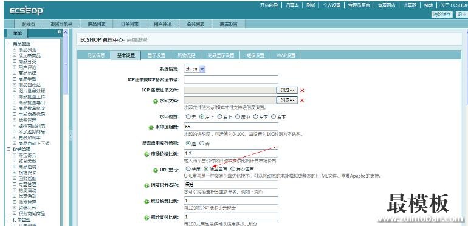Click the 市场价格比例 input showing 1.2
The height and width of the screenshot is (226, 468).
point(231,153)
